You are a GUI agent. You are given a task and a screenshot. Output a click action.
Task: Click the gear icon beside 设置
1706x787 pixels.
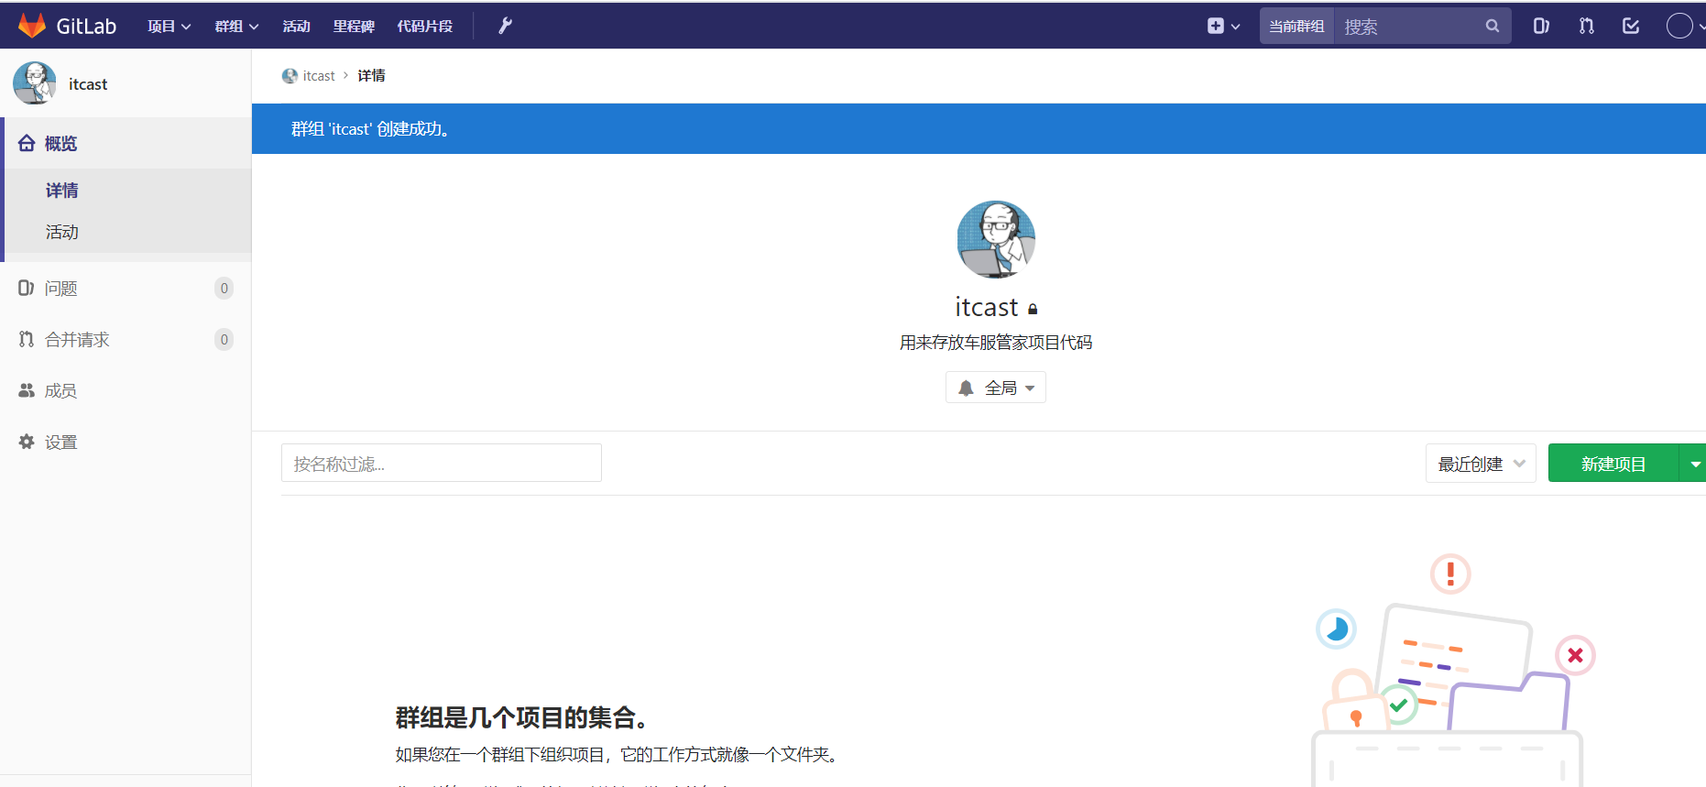[x=27, y=442]
